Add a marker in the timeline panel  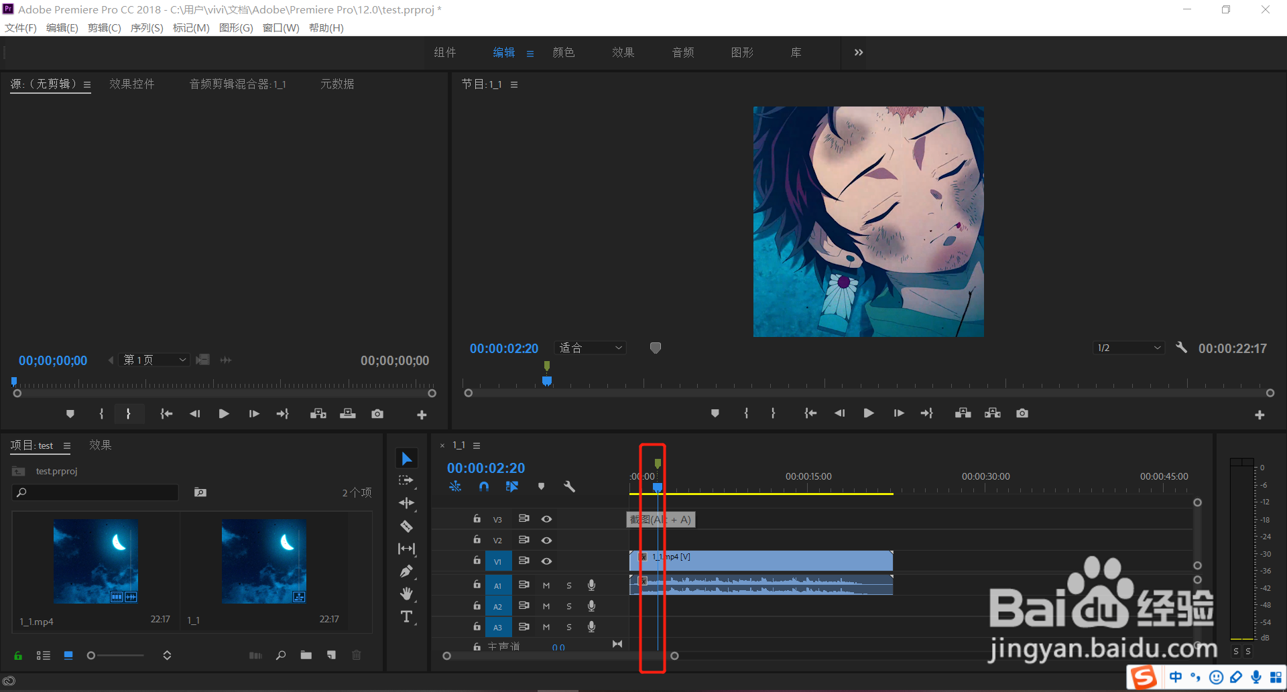point(541,487)
